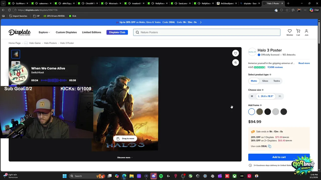Open the Kick bookmark in favorites bar
The height and width of the screenshot is (180, 321).
(x=72, y=16)
